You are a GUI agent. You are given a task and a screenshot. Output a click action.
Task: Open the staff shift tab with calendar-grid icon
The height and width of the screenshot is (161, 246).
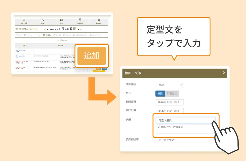pos(24,21)
